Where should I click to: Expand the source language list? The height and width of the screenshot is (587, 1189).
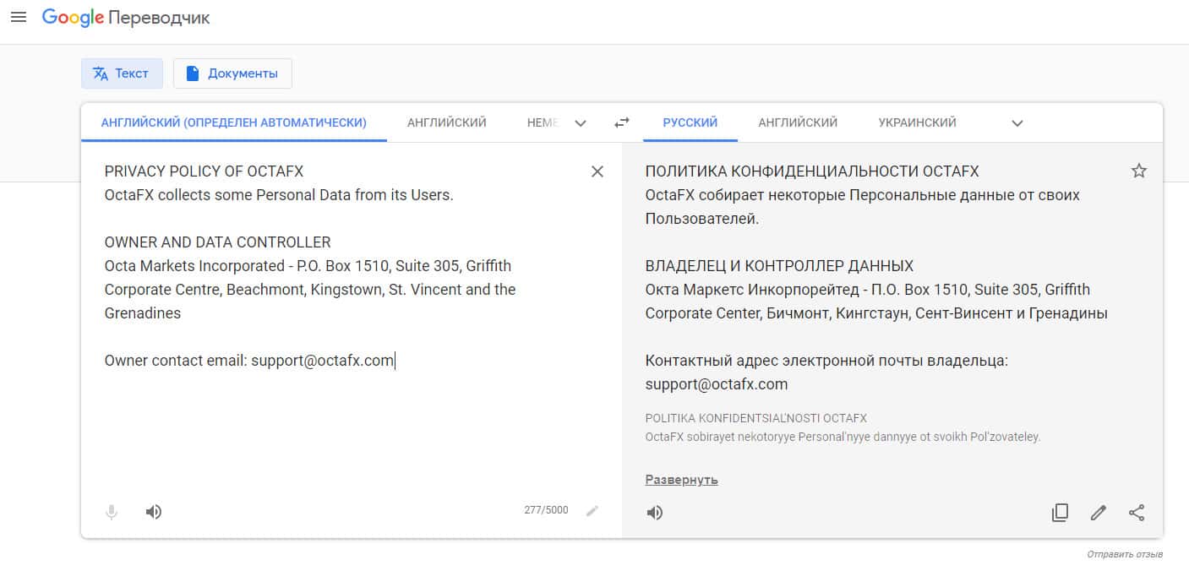pos(581,123)
